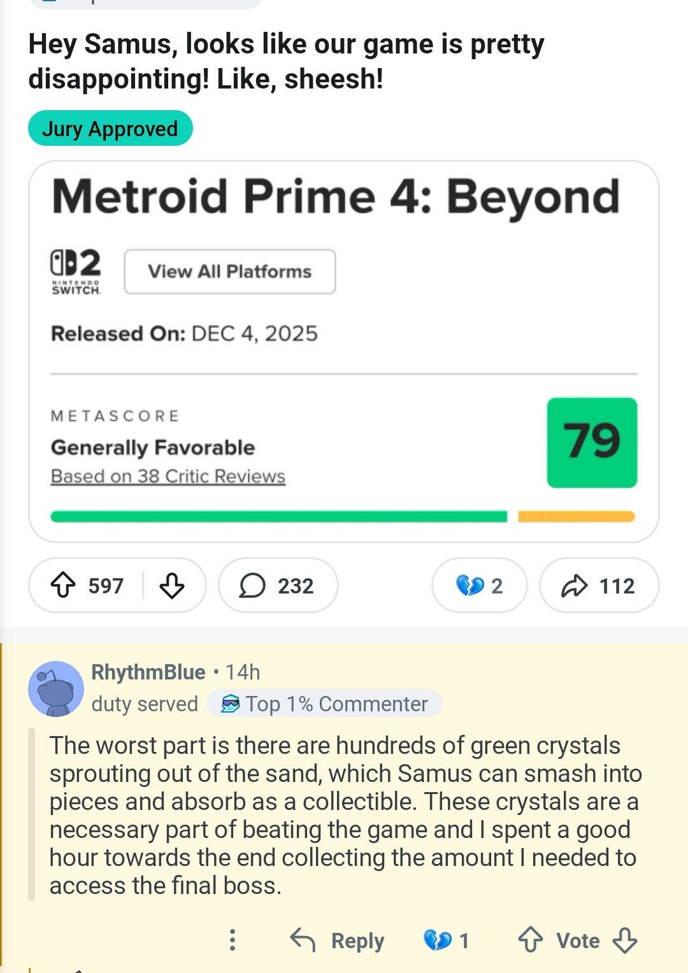Viewport: 688px width, 973px height.
Task: Open the post's broken-heart awards
Action: tap(479, 585)
